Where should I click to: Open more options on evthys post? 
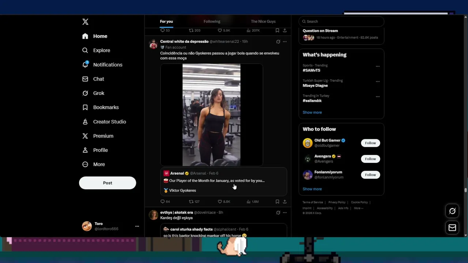[285, 213]
